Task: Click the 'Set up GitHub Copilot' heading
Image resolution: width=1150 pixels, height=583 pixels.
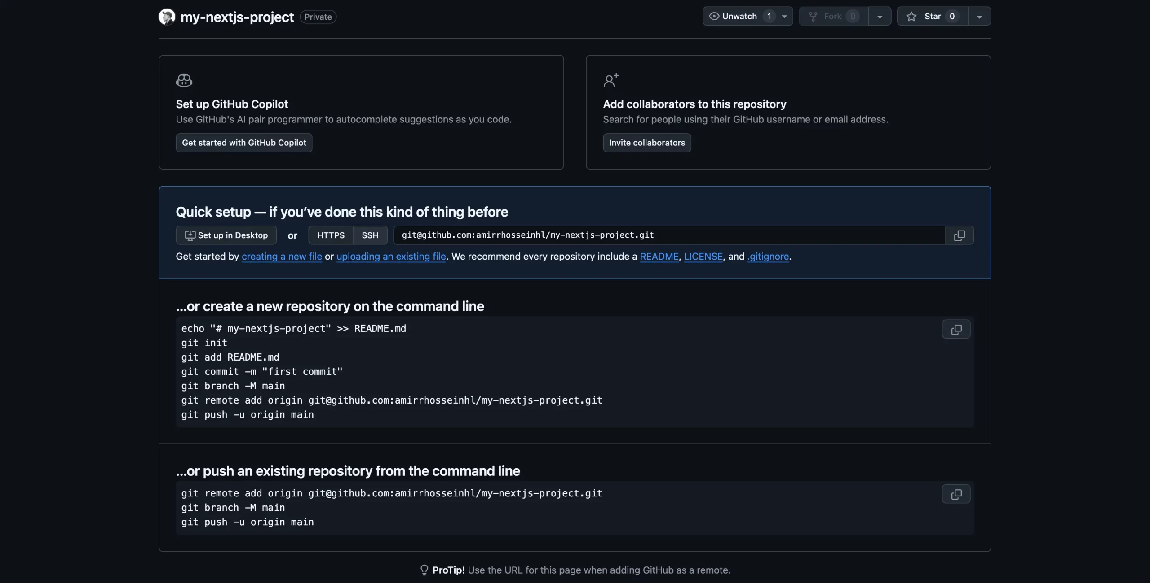Action: click(232, 104)
